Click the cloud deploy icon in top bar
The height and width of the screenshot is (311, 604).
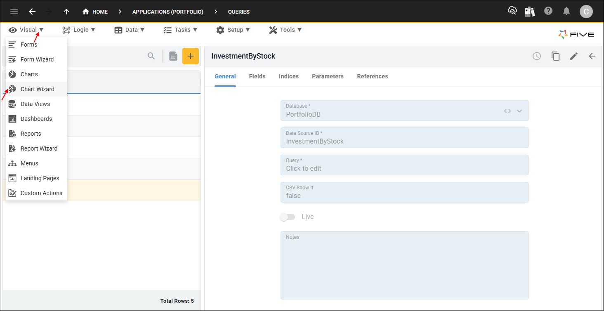coord(512,11)
